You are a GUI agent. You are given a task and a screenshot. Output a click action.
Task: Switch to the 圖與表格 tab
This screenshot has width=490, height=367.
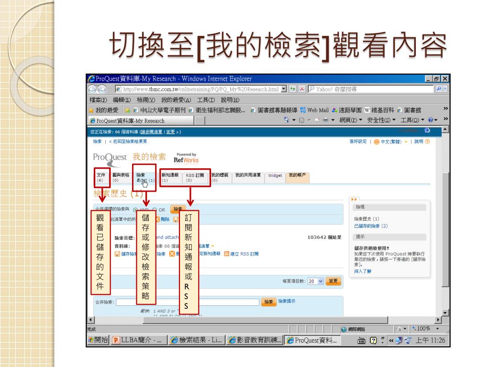pos(121,177)
